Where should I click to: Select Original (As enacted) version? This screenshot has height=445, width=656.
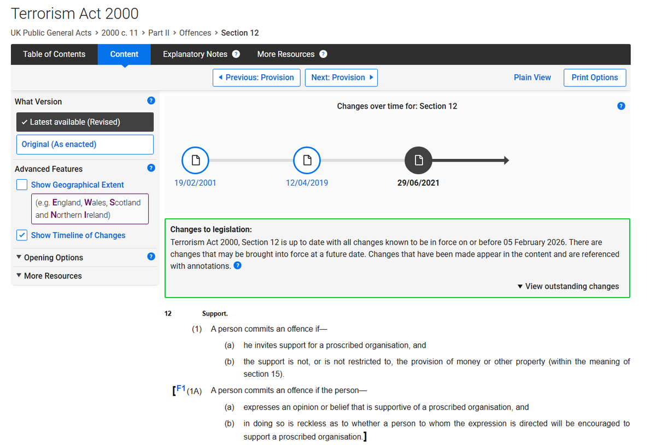click(85, 144)
